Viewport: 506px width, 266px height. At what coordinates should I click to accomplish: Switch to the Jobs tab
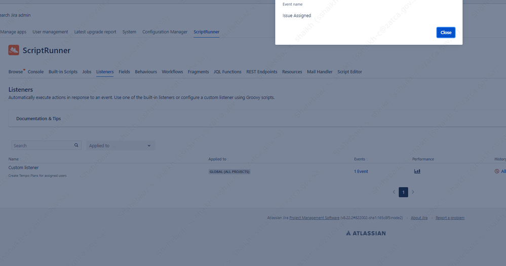tap(87, 71)
